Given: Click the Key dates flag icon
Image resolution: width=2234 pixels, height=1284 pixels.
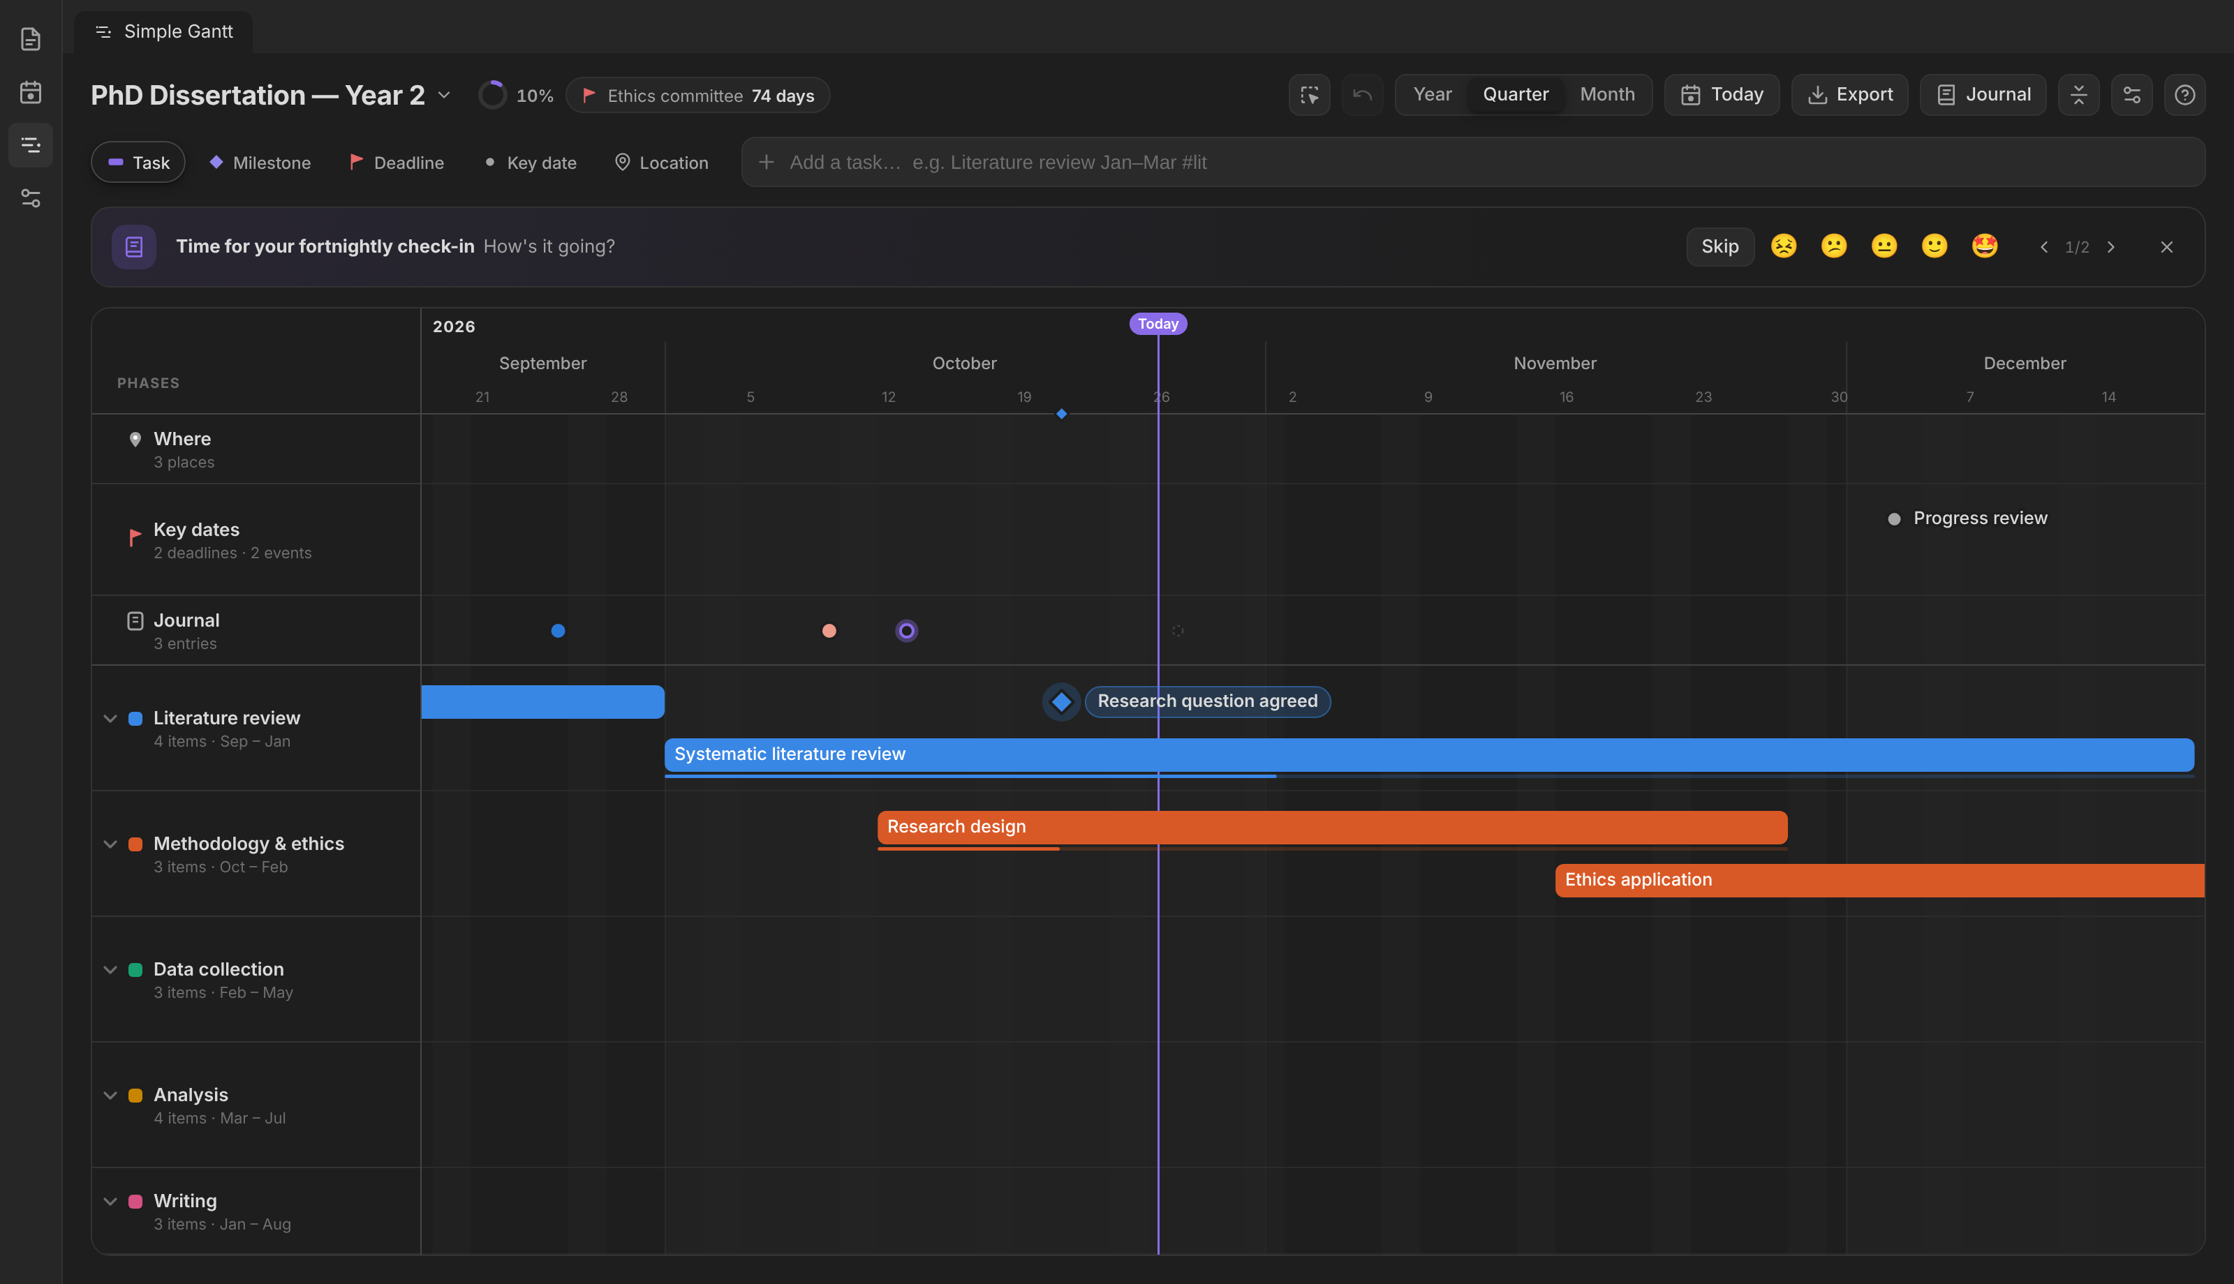Looking at the screenshot, I should point(135,537).
